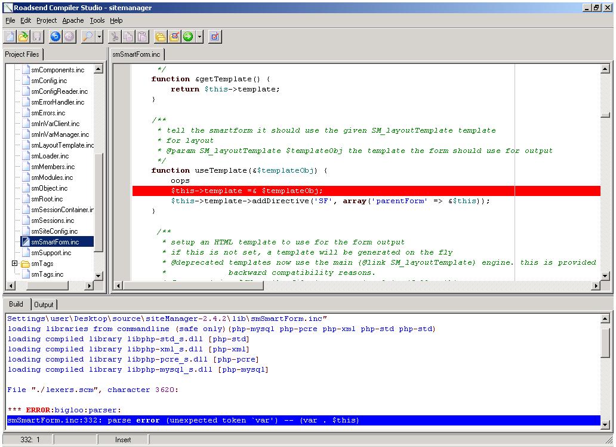The width and height of the screenshot is (616, 447).
Task: Select smRoot.inc in project files
Action: pyautogui.click(x=47, y=199)
